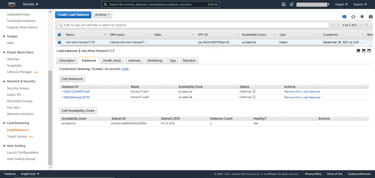Open the Actions dropdown

(102, 15)
